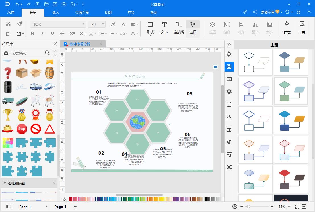Toggle bold text formatting
Image resolution: width=315 pixels, height=212 pixels.
pos(32,34)
